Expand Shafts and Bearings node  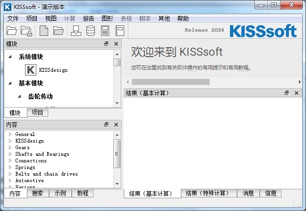tap(10, 154)
